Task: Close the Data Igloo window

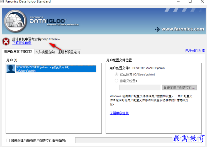Action: point(202,1)
